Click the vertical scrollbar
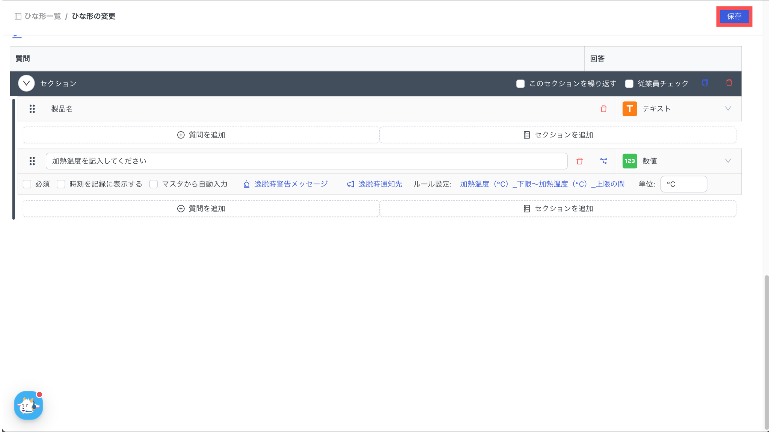This screenshot has width=769, height=432. click(766, 352)
